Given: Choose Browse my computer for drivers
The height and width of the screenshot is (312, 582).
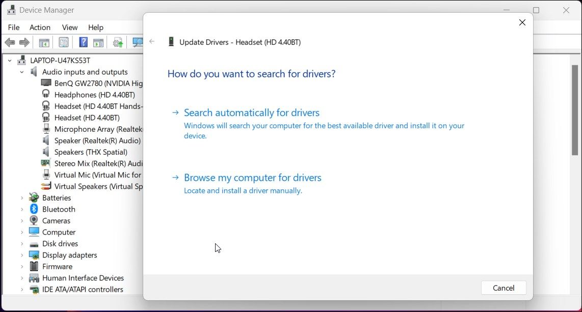Looking at the screenshot, I should pyautogui.click(x=253, y=178).
